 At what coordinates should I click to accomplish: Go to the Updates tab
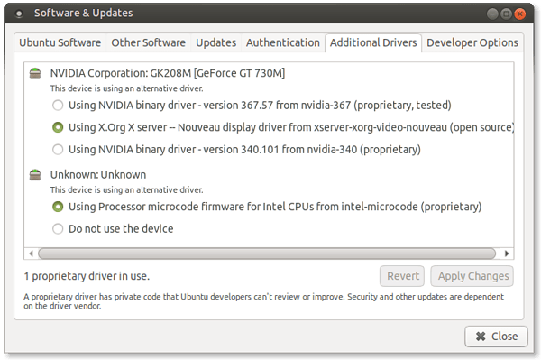216,42
